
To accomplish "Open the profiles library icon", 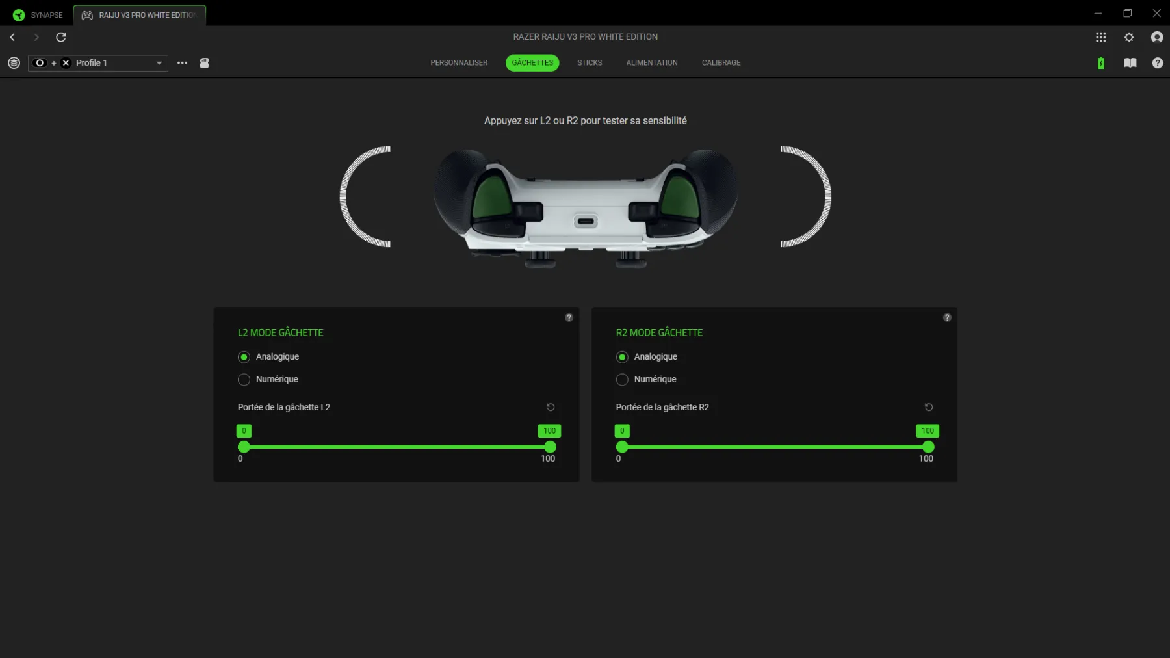I will (x=13, y=63).
